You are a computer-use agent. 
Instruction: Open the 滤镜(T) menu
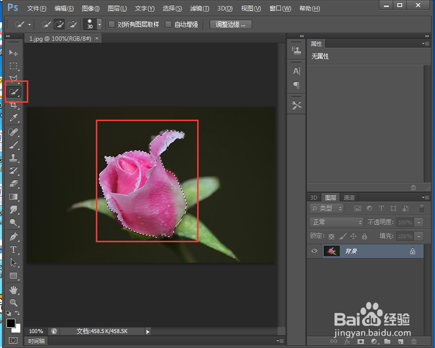199,8
